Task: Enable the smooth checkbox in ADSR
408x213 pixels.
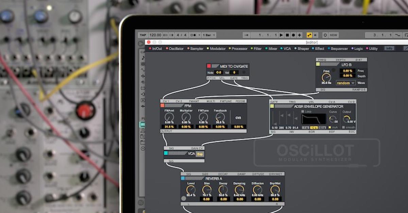Action: 344,128
